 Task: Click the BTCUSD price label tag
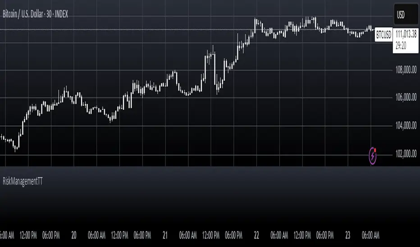coord(383,35)
